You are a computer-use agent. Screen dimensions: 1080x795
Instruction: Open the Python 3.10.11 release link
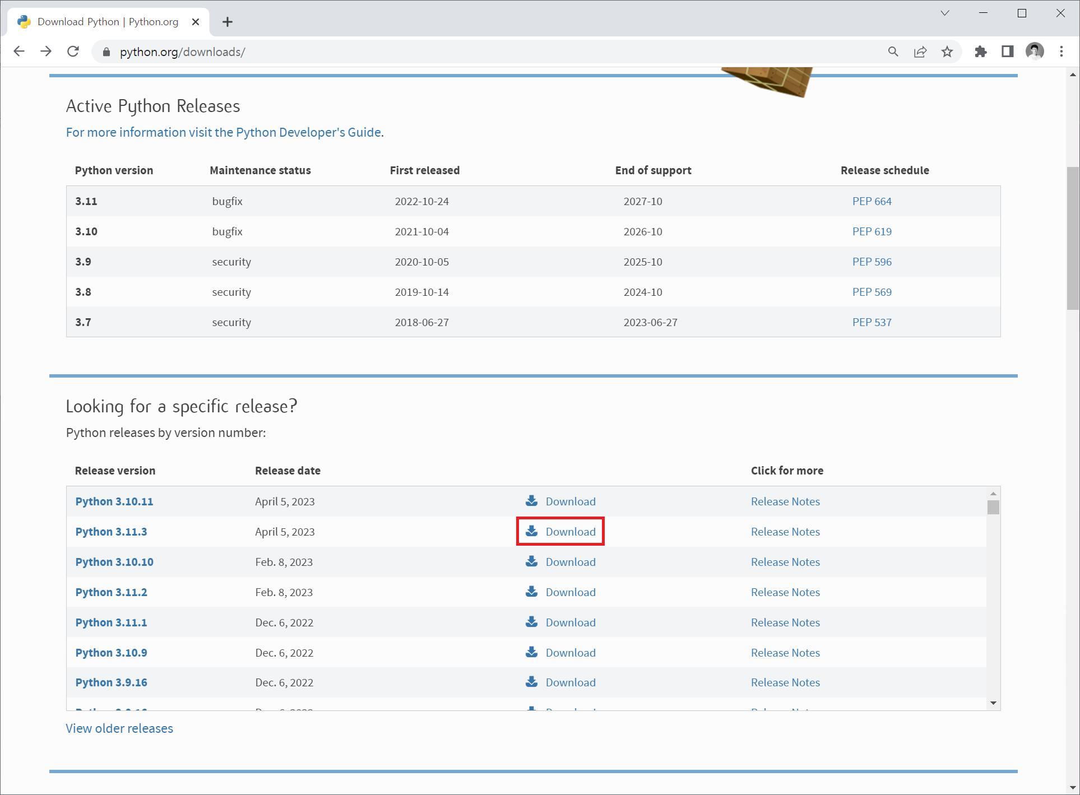(x=114, y=501)
